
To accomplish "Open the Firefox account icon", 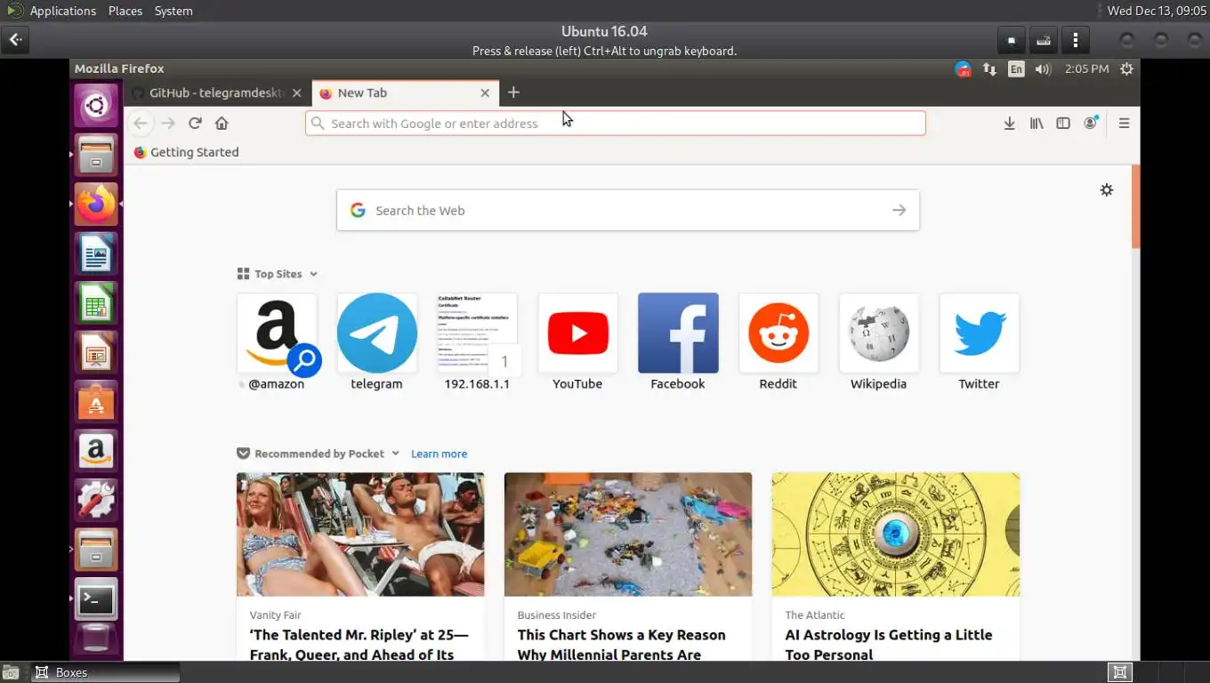I will click(1091, 123).
